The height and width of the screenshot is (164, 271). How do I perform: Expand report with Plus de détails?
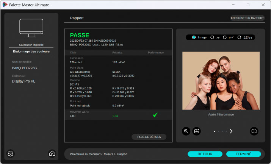pos(149,137)
